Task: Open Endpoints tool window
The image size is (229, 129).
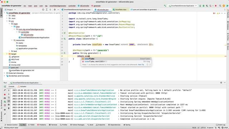Action: pos(101,125)
